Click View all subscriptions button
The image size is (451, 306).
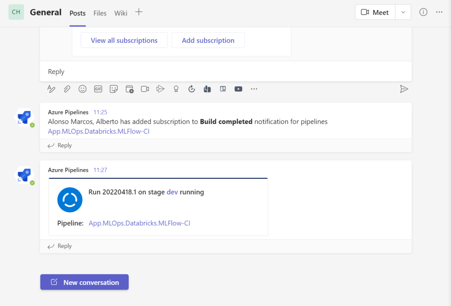click(124, 40)
